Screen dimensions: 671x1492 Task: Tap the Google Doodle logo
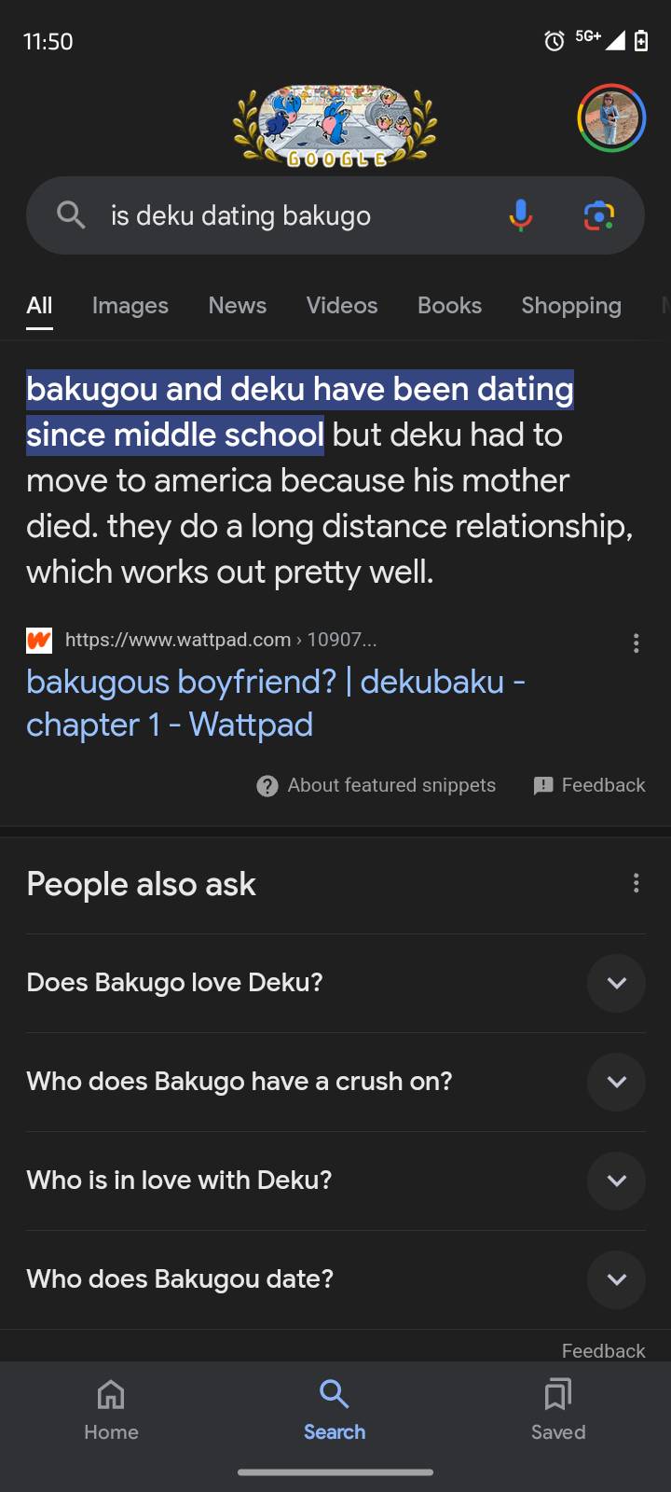click(335, 128)
